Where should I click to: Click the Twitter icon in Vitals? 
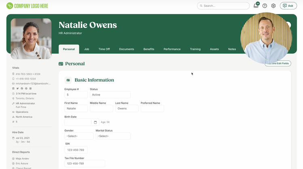click(18, 89)
